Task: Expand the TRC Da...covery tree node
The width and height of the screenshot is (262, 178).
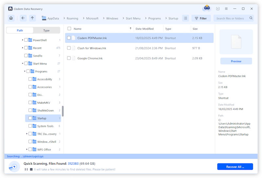Action: [x=27, y=134]
